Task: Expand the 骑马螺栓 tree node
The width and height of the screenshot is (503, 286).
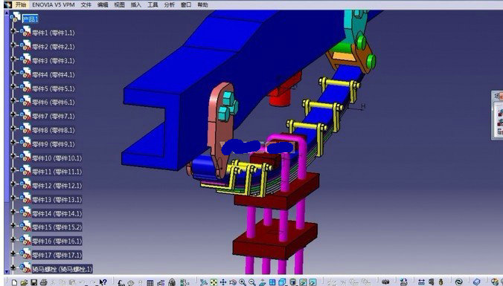Action: pos(13,267)
